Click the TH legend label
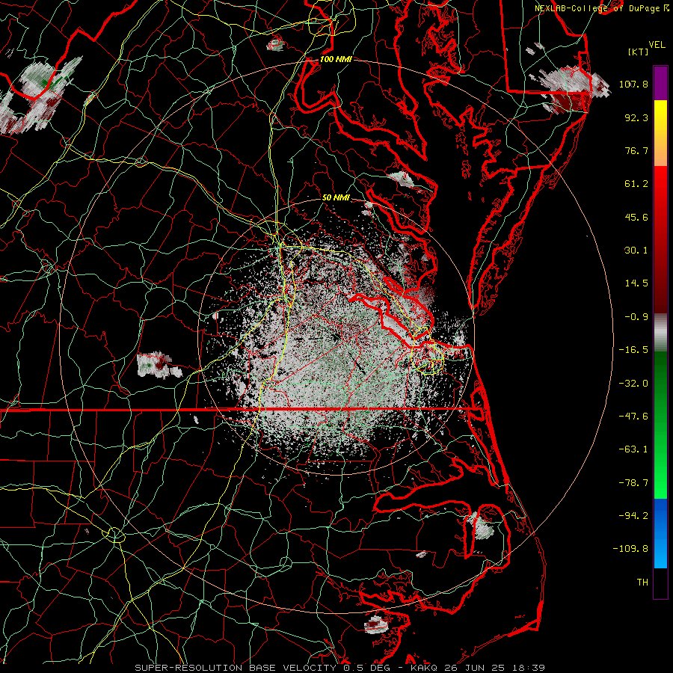This screenshot has height=673, width=673. (642, 583)
